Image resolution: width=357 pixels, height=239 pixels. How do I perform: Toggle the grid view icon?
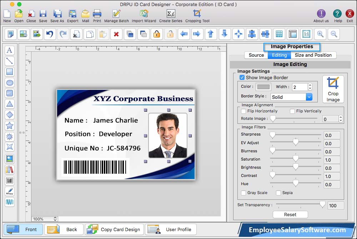point(279,34)
